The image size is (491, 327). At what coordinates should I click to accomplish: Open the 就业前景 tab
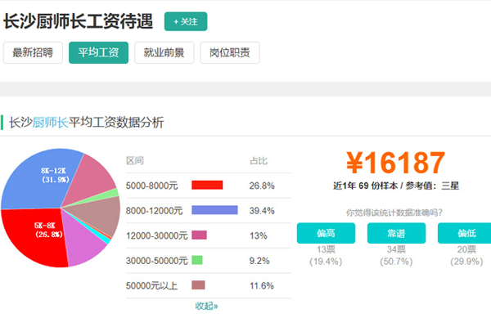point(164,53)
